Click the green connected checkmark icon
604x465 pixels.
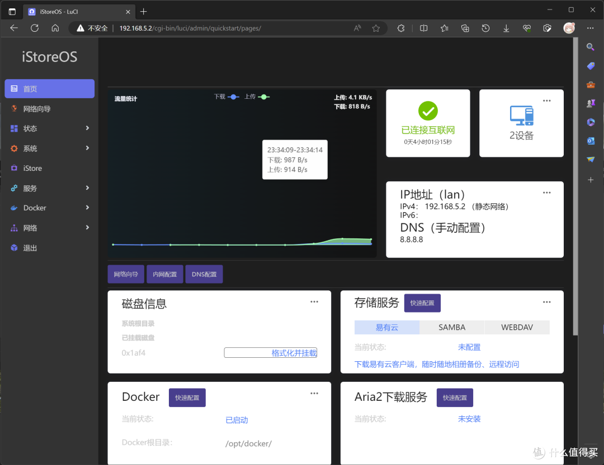tap(428, 111)
